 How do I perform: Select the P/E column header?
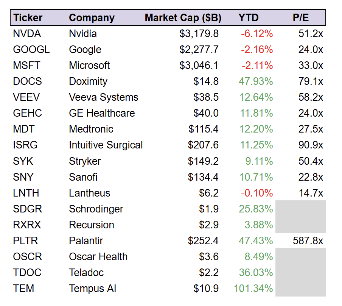tap(301, 18)
